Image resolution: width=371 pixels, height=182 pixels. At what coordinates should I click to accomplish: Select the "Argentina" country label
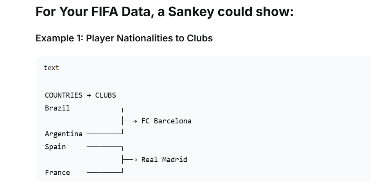(x=64, y=134)
